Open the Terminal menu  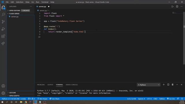(x=45, y=2)
